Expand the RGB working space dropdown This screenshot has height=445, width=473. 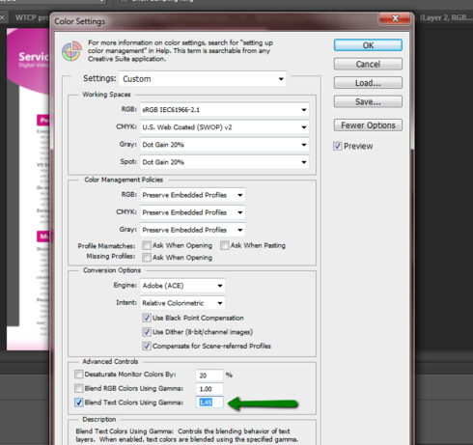[x=225, y=110]
